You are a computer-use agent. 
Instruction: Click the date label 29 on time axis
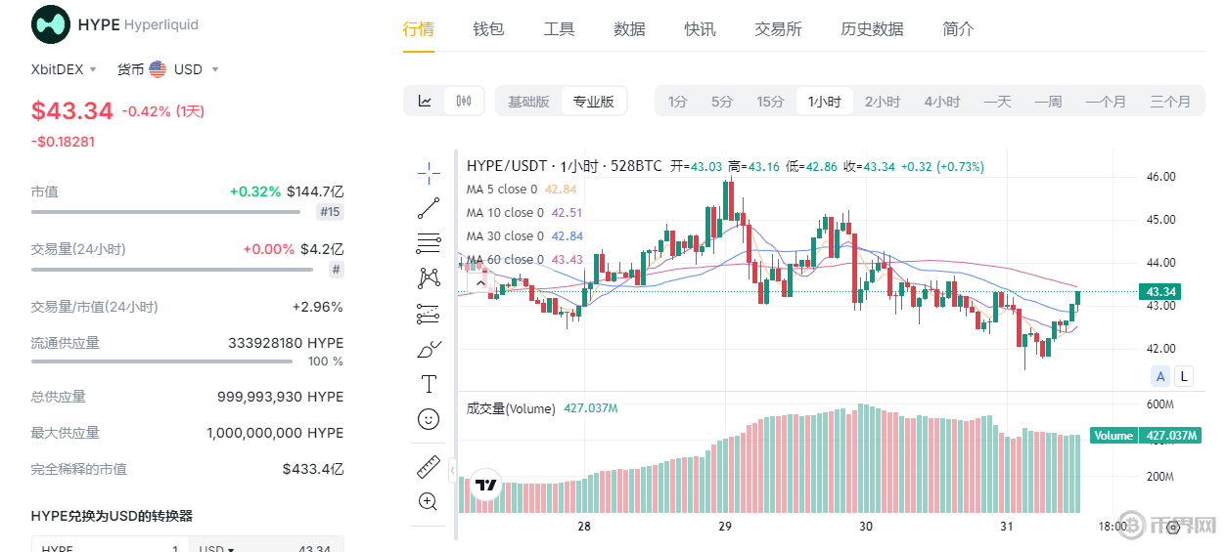click(725, 527)
